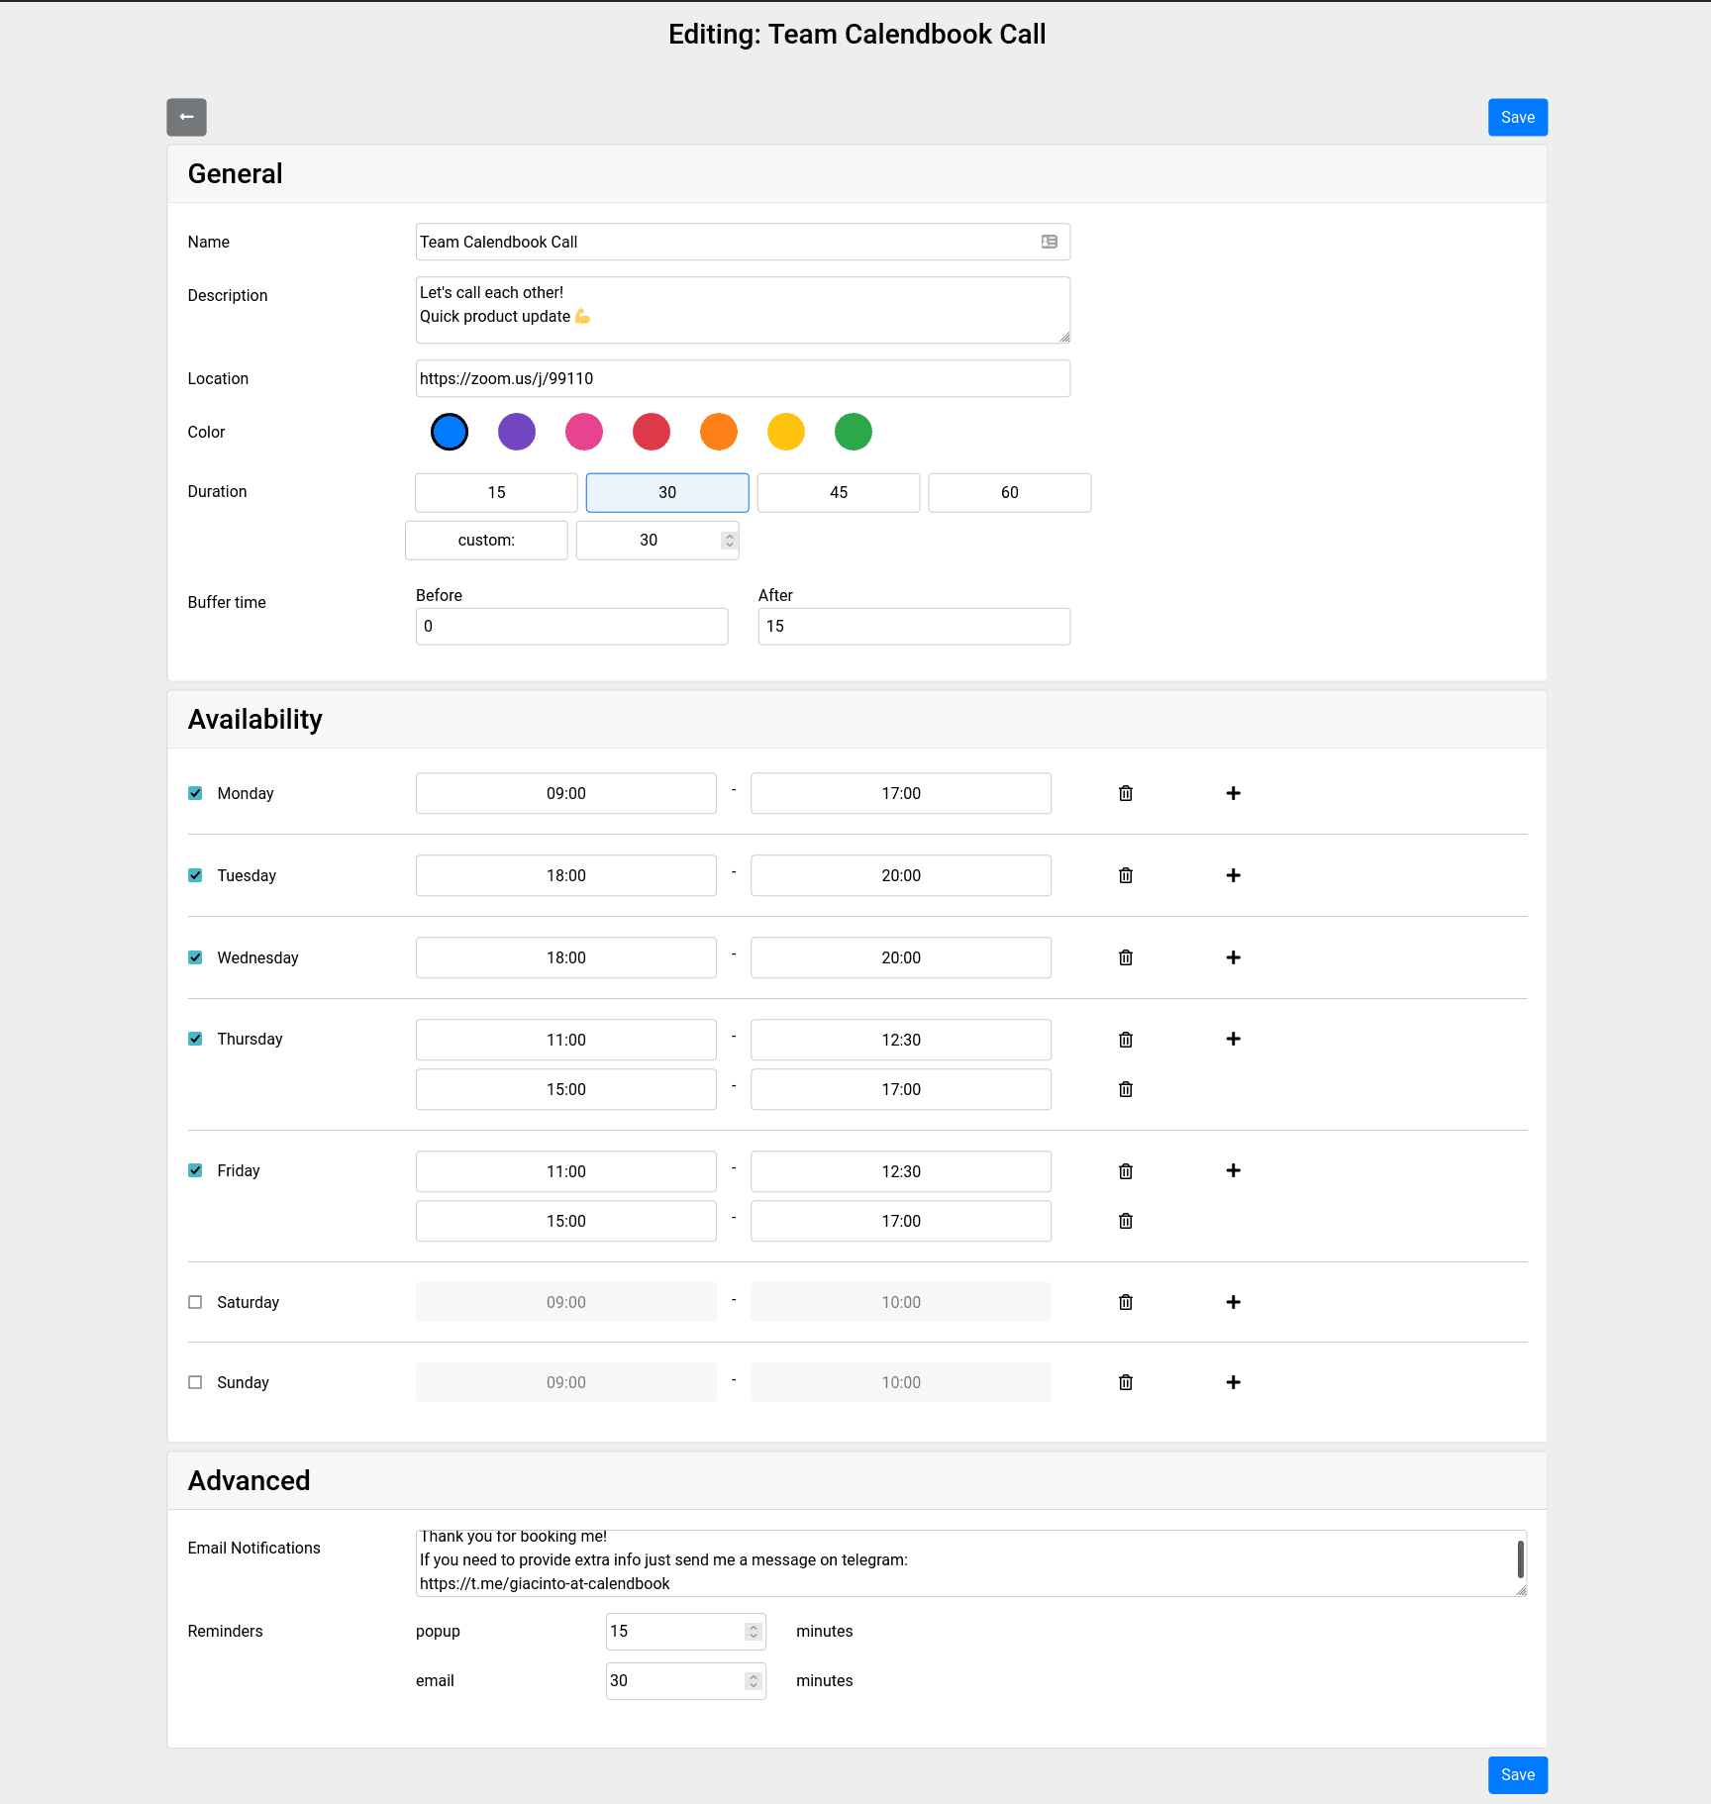Click the email reminder minutes stepper

tap(753, 1680)
